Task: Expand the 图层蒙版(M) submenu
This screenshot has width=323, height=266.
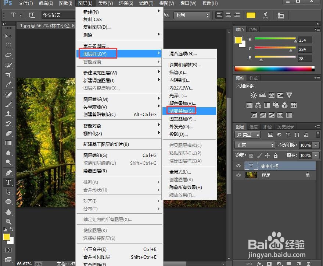Action: point(119,99)
